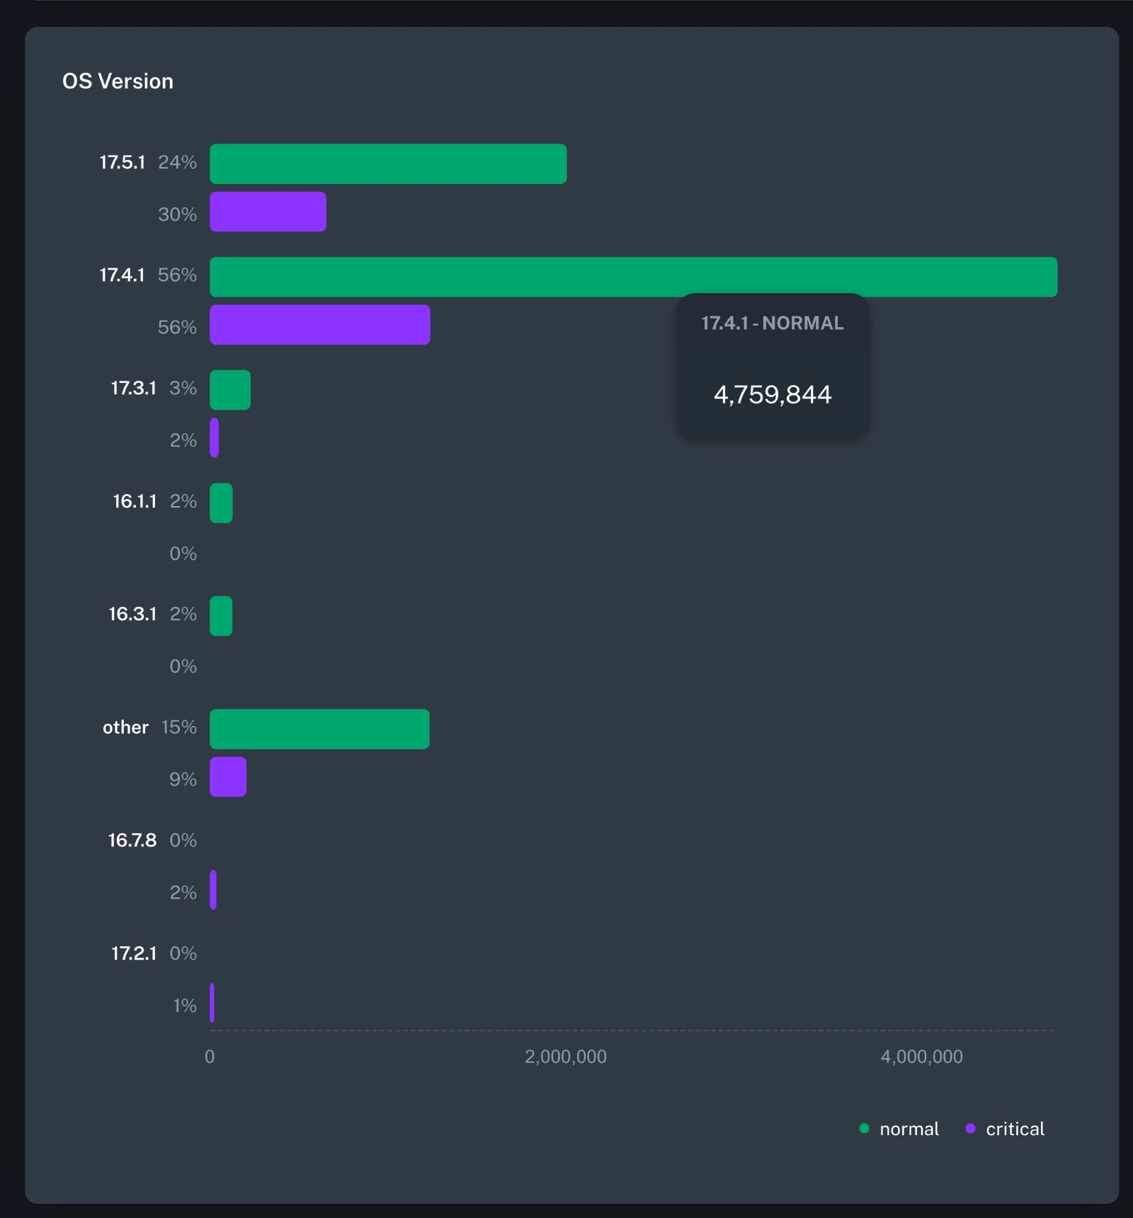
Task: Select the 17.5.1 critical purple bar
Action: click(x=268, y=212)
